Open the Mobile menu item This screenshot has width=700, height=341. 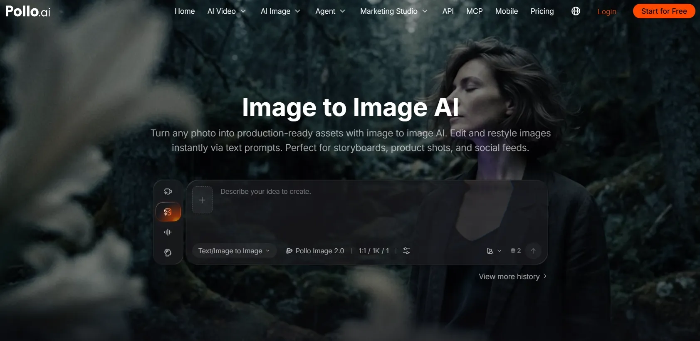coord(507,11)
